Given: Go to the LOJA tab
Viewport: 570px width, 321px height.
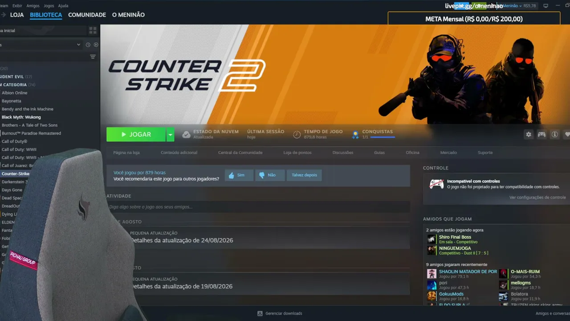Looking at the screenshot, I should tap(17, 15).
